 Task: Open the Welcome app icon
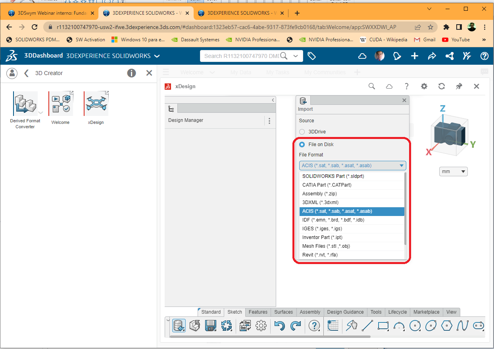[x=61, y=104]
